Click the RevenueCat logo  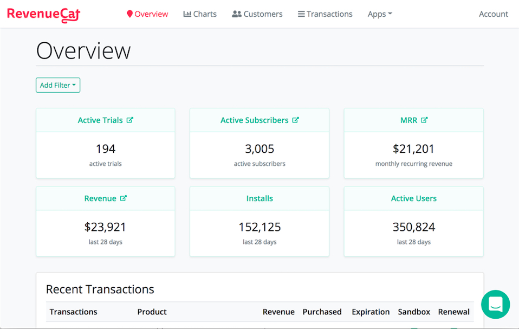[x=43, y=15]
